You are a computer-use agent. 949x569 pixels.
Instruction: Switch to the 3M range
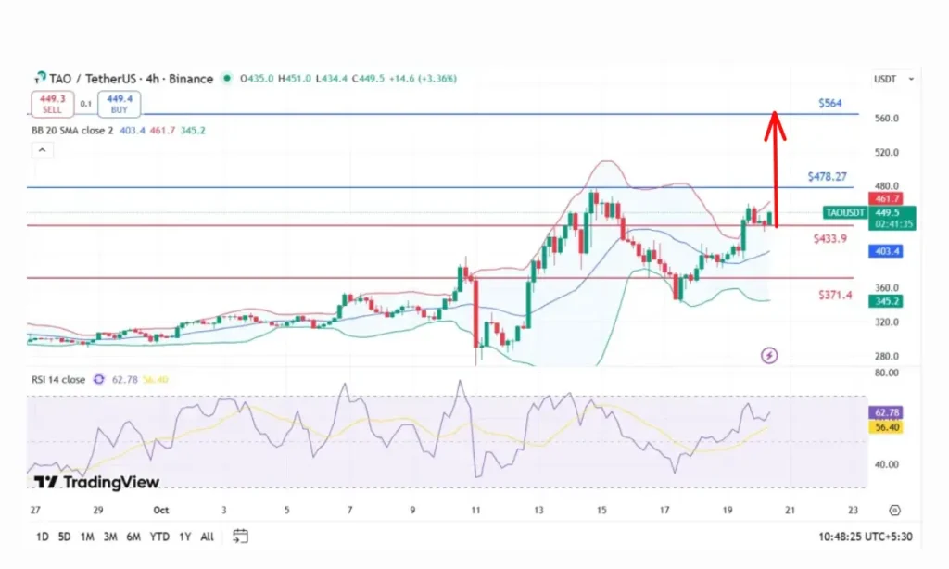(x=109, y=537)
